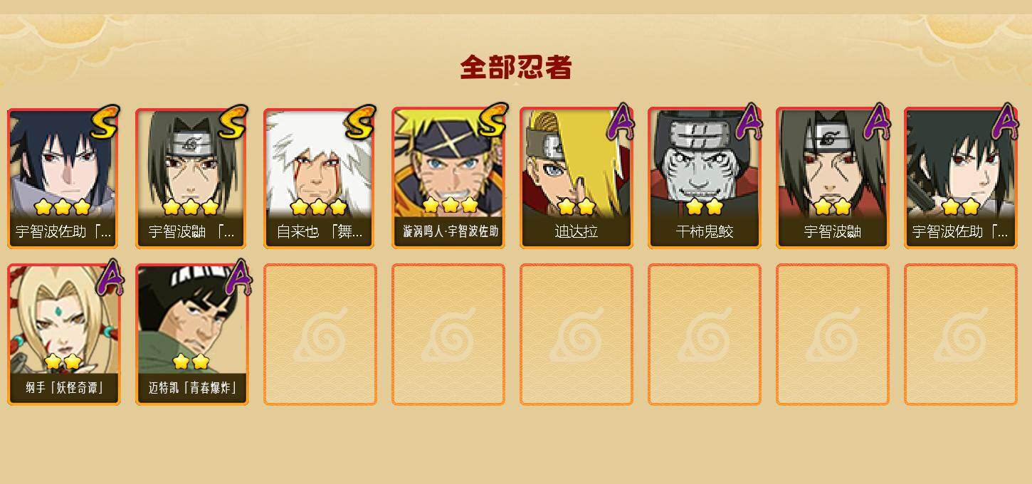Open the 迪达拉 ninja card

click(x=576, y=178)
